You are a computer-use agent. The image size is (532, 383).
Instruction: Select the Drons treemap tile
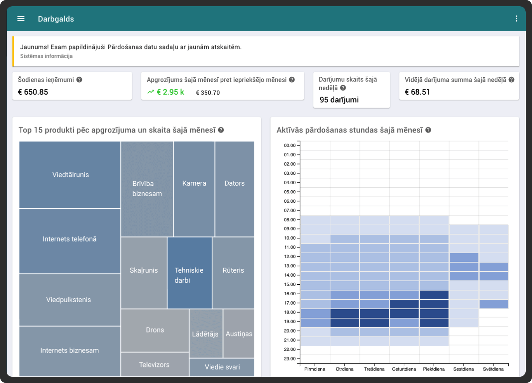pyautogui.click(x=155, y=330)
